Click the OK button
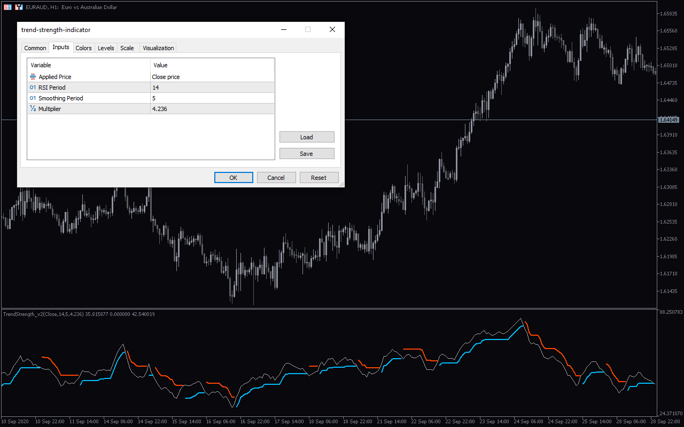684x427 pixels. pos(234,178)
